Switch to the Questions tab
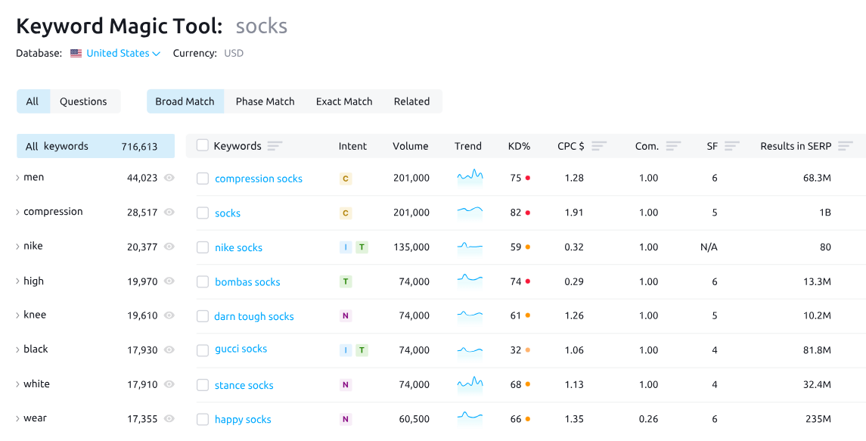The image size is (866, 441). pyautogui.click(x=83, y=101)
